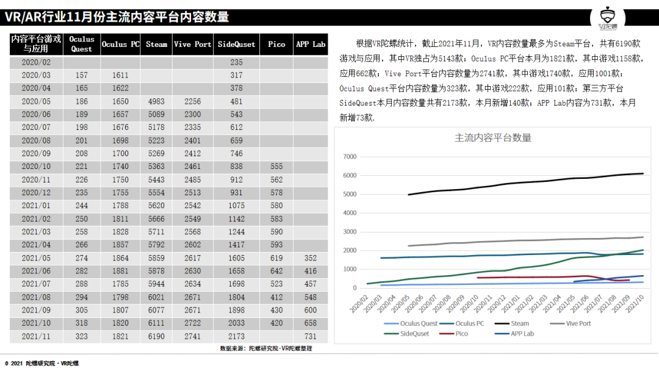The width and height of the screenshot is (659, 371).
Task: Click the chart title 主流内容平台数量
Action: (493, 138)
